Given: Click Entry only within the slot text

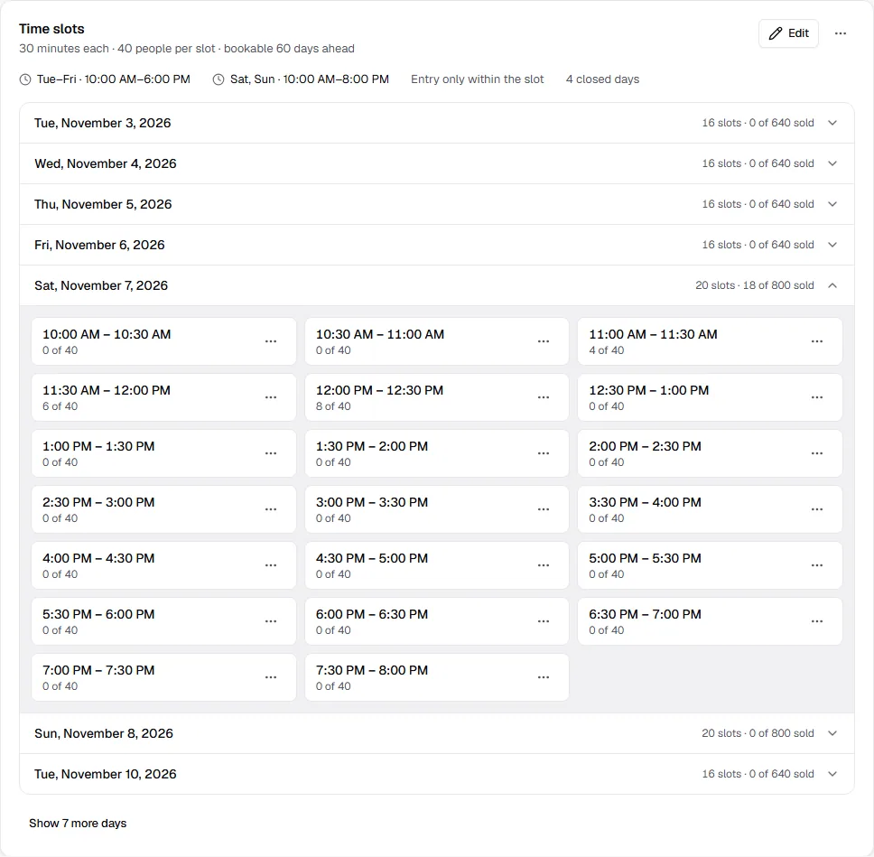Looking at the screenshot, I should 477,79.
